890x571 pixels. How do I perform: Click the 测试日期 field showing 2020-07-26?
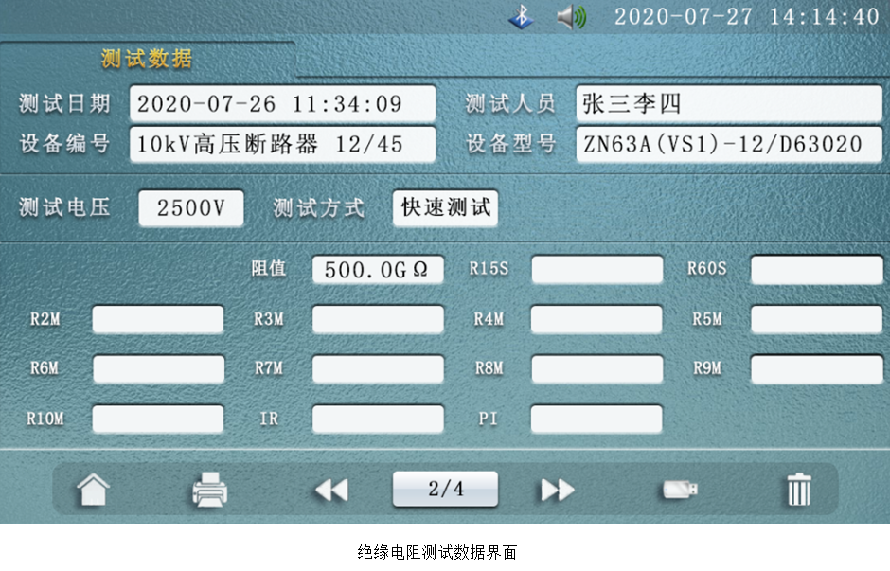tap(283, 104)
